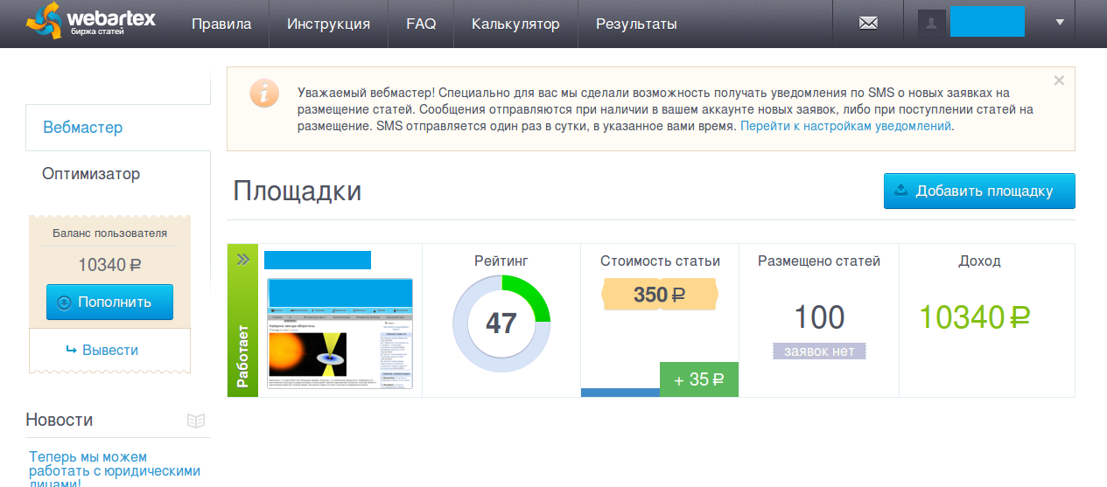Click the Площадки page heading
The width and height of the screenshot is (1107, 487).
(x=298, y=191)
